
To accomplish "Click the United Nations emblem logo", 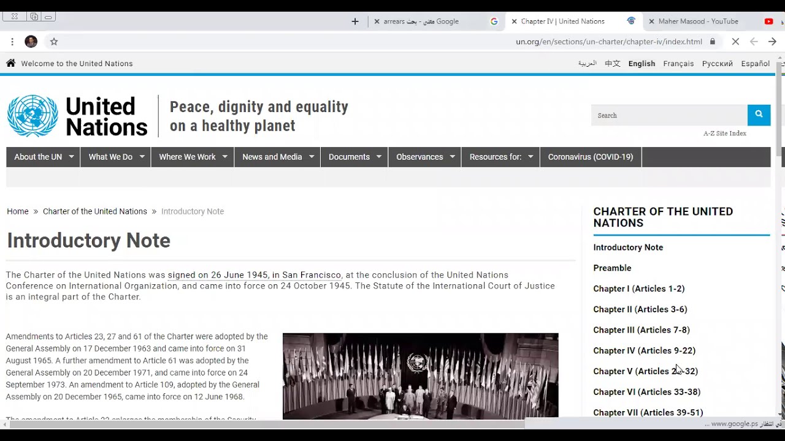I will click(x=33, y=116).
